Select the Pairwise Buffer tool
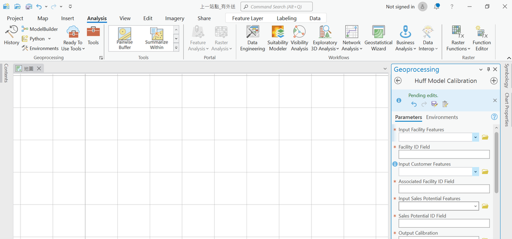Screen dimensions: 512x239 [125, 38]
